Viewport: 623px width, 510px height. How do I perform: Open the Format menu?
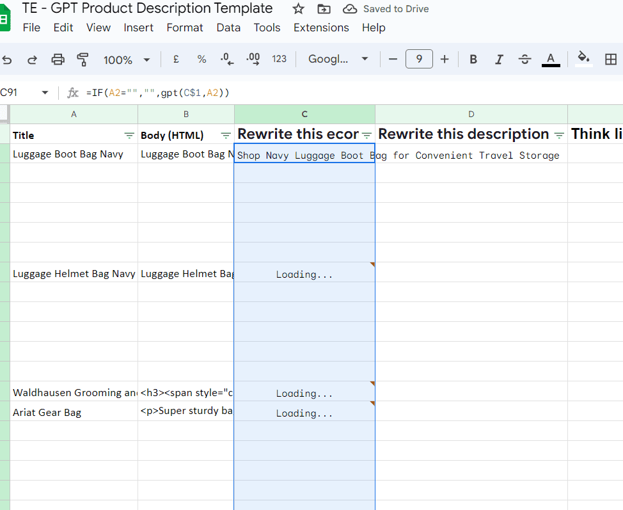pyautogui.click(x=185, y=28)
